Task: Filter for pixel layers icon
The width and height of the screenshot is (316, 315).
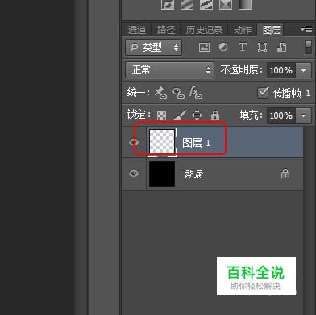Action: pos(204,48)
